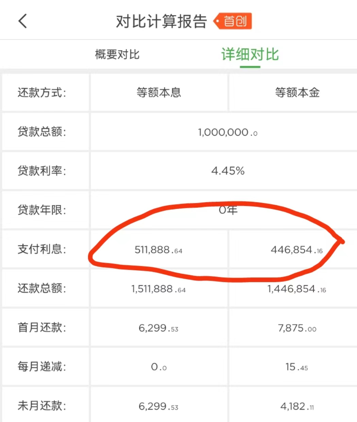
Task: Tap the first month payment 7,875.00
Action: (x=297, y=328)
